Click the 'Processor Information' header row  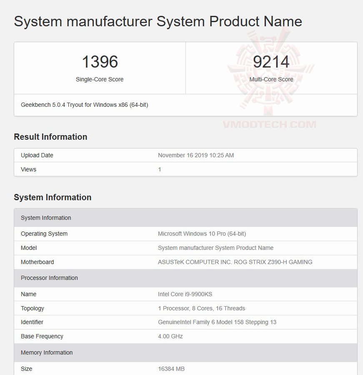point(186,278)
